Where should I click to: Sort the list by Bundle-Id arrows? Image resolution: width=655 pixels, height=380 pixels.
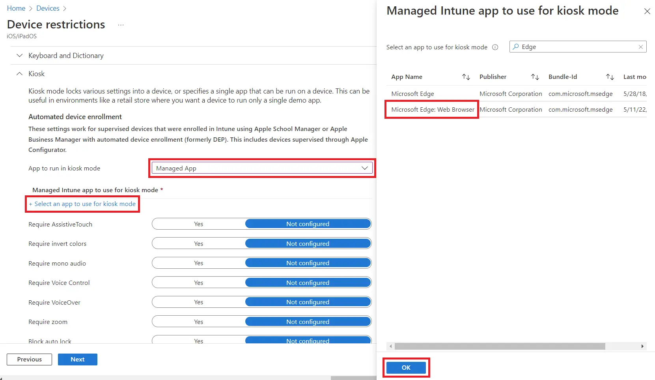pyautogui.click(x=610, y=77)
